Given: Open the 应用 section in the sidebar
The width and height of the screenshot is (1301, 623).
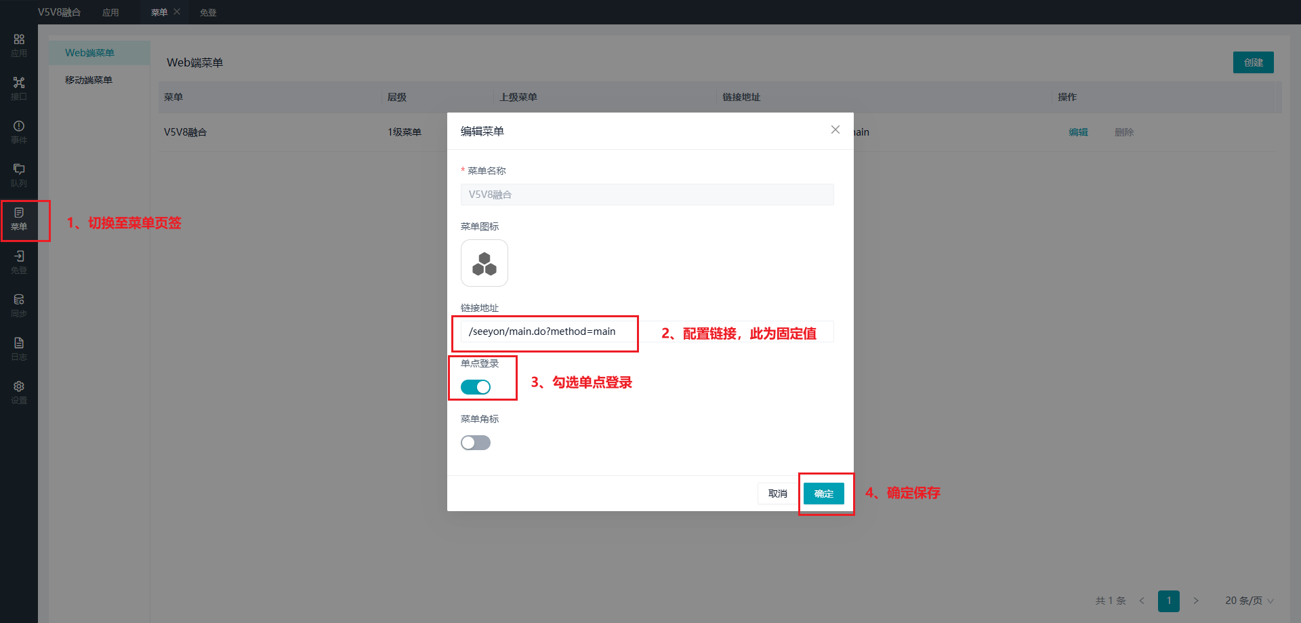Looking at the screenshot, I should click(x=19, y=45).
